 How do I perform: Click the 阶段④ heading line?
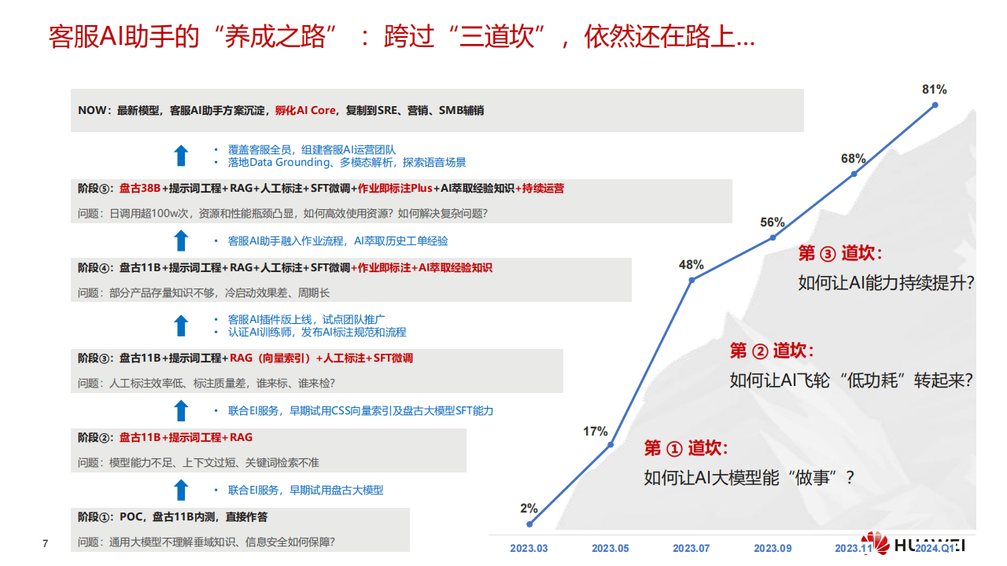pos(285,268)
